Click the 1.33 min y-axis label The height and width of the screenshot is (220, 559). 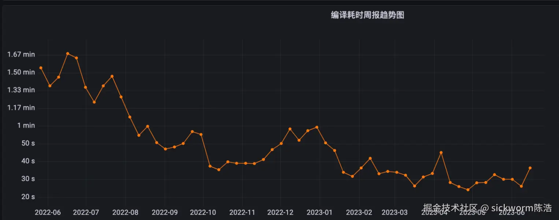point(21,90)
